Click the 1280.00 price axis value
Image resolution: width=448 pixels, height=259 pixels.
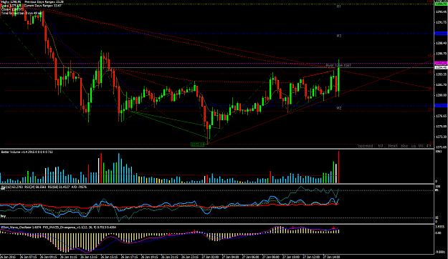point(441,95)
